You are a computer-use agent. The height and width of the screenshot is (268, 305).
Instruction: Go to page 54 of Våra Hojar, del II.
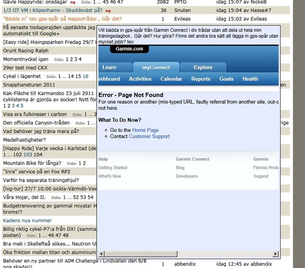coord(90,197)
